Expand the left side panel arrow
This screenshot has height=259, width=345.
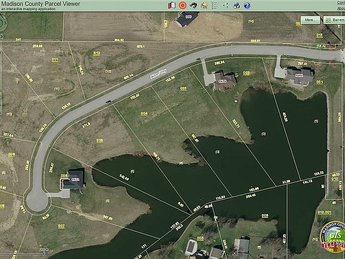(1, 37)
